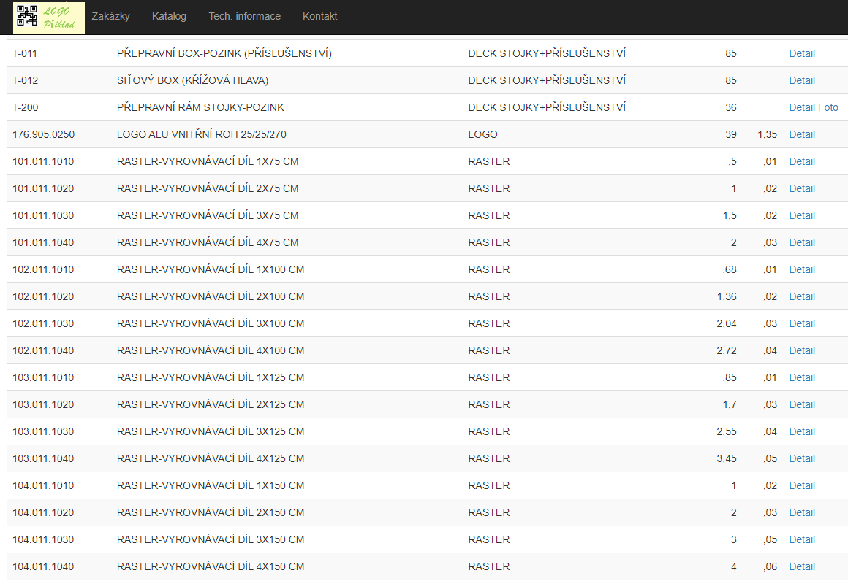Image resolution: width=848 pixels, height=581 pixels.
Task: Click RASTER-VYROVNÁVACÍ DÍL 2X100 CM
Action: 211,296
